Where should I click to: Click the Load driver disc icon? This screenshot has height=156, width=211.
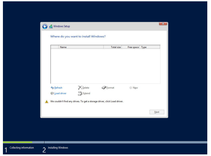52,93
